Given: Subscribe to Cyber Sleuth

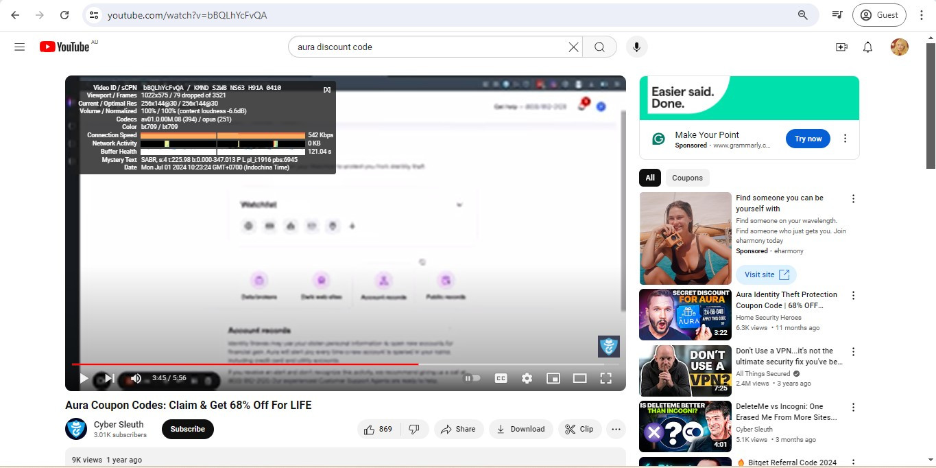Looking at the screenshot, I should [188, 429].
